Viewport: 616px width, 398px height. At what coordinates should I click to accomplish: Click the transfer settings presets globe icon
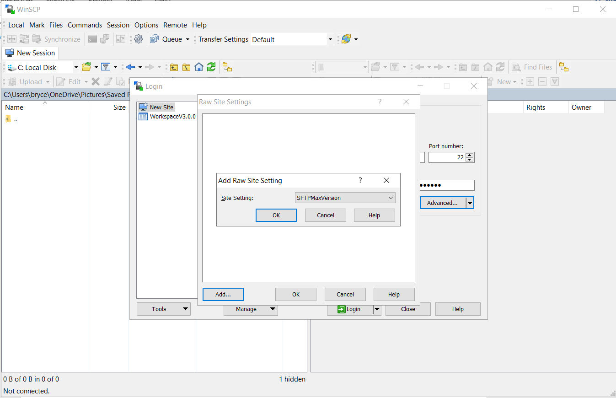346,39
